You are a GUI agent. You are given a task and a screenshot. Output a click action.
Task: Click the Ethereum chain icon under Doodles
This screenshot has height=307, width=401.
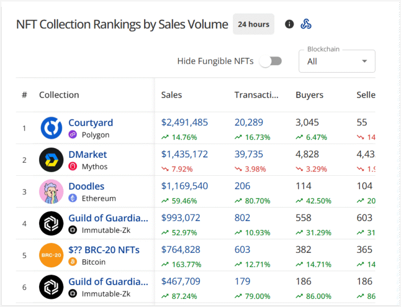[73, 198]
